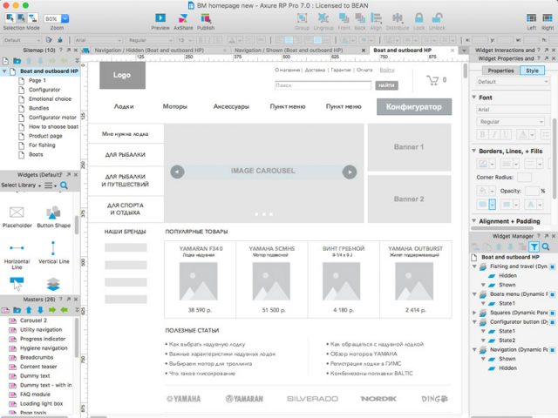Open the Regular typeface dropdown in Style panel

510,122
